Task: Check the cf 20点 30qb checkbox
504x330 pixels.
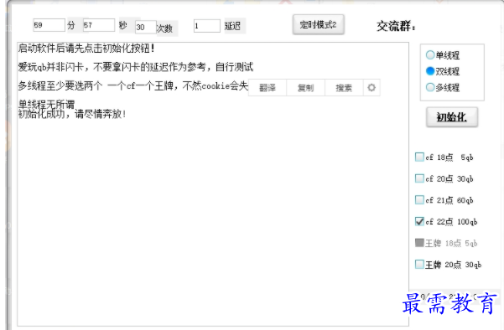Action: click(x=419, y=178)
